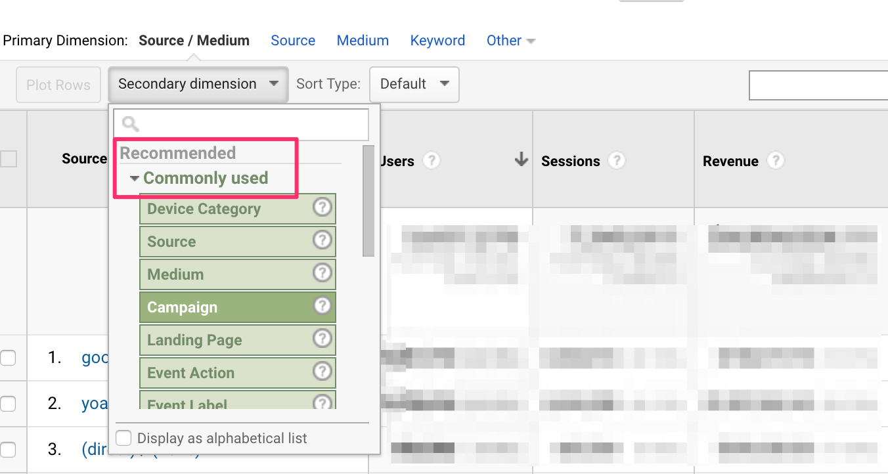Open the Device Category help tooltip icon
The height and width of the screenshot is (474, 888).
coord(322,207)
